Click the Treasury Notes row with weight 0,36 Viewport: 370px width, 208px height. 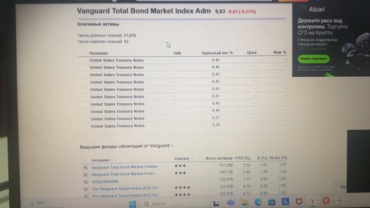click(x=183, y=126)
